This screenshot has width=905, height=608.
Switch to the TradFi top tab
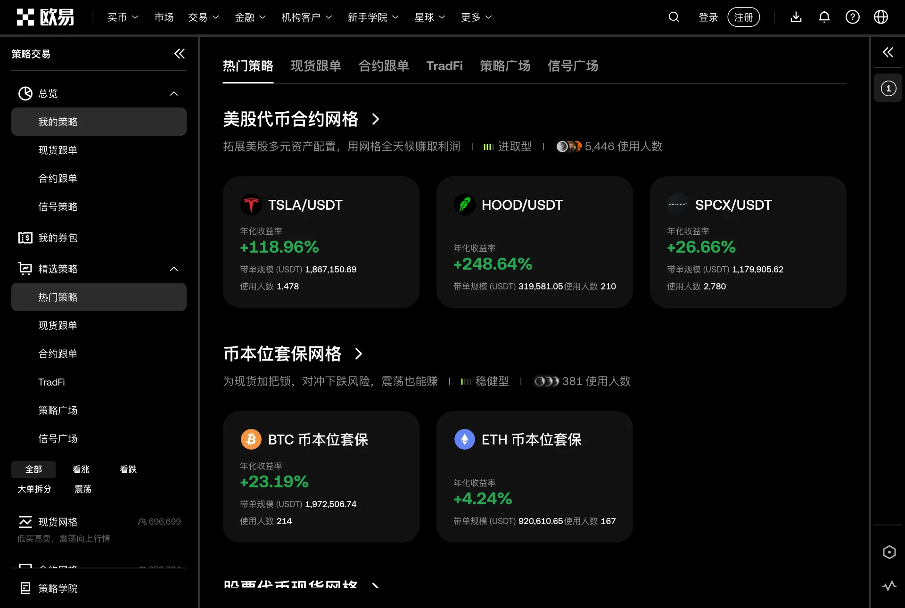(x=444, y=66)
